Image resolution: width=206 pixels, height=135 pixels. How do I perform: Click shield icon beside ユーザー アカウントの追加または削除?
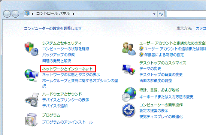[141, 49]
